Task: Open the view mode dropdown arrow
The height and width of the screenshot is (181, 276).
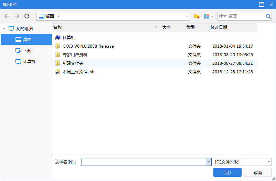Action: pyautogui.click(x=212, y=16)
